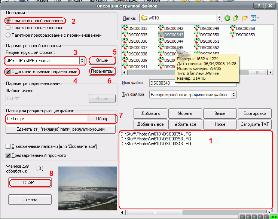This screenshot has width=278, height=219.
Task: Click the Обзор browse button
Action: point(102,119)
